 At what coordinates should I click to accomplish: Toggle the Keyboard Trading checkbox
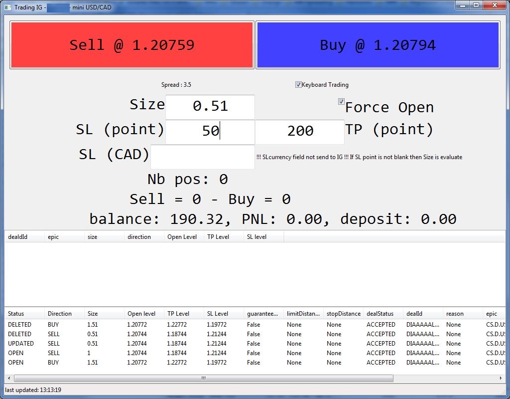(x=298, y=85)
